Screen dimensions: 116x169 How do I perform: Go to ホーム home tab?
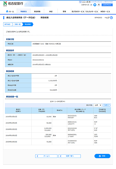pos(10,11)
